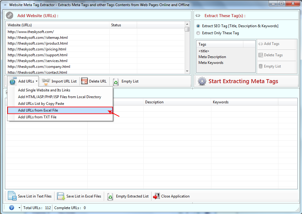This screenshot has height=214, width=302.
Task: Click the Close Application door icon
Action: [x=157, y=196]
